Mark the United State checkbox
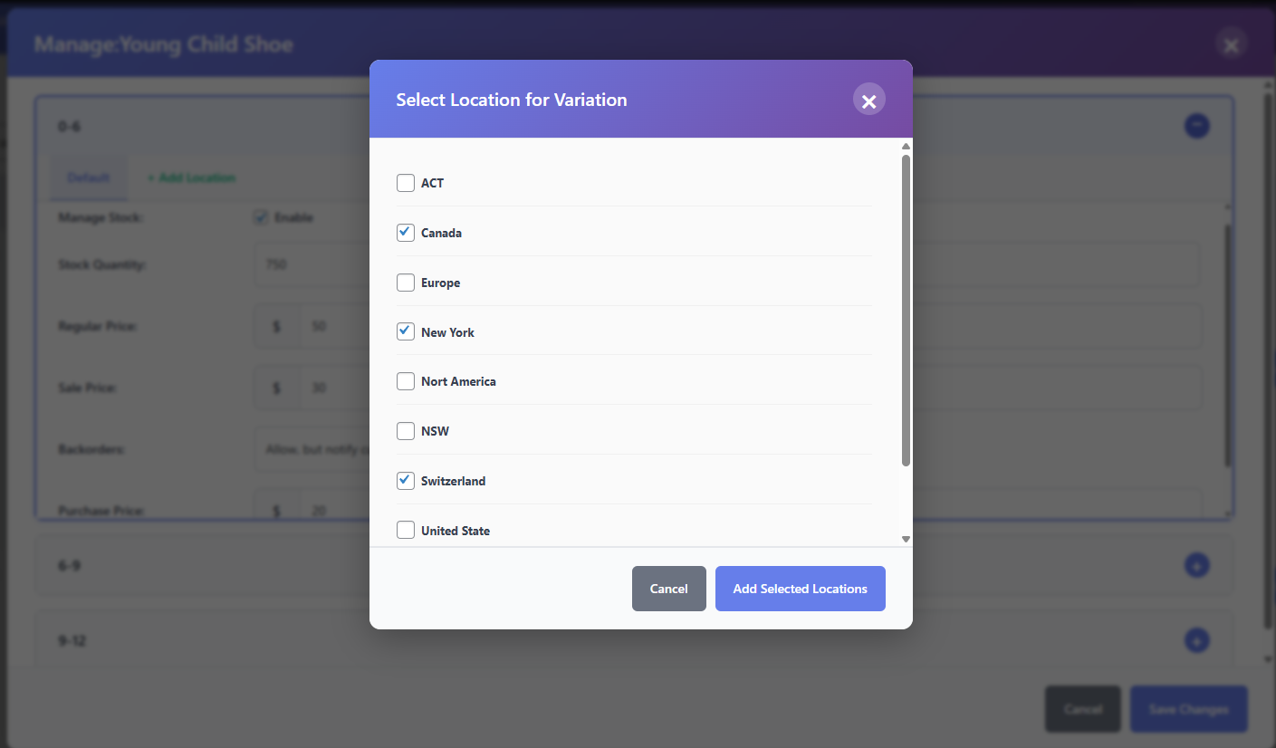This screenshot has width=1276, height=748. (x=406, y=531)
